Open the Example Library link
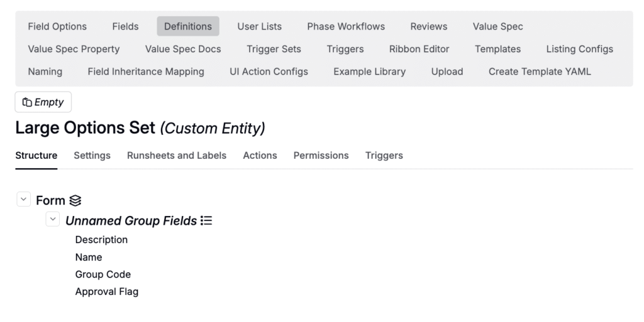The width and height of the screenshot is (644, 322). pyautogui.click(x=369, y=72)
